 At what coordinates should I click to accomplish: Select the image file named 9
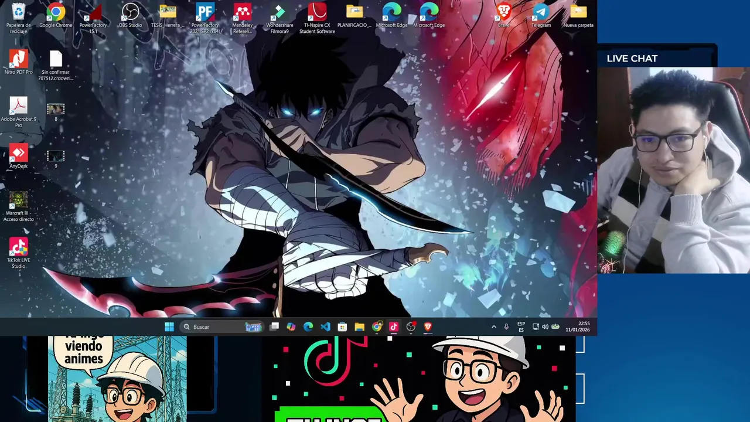[56, 158]
